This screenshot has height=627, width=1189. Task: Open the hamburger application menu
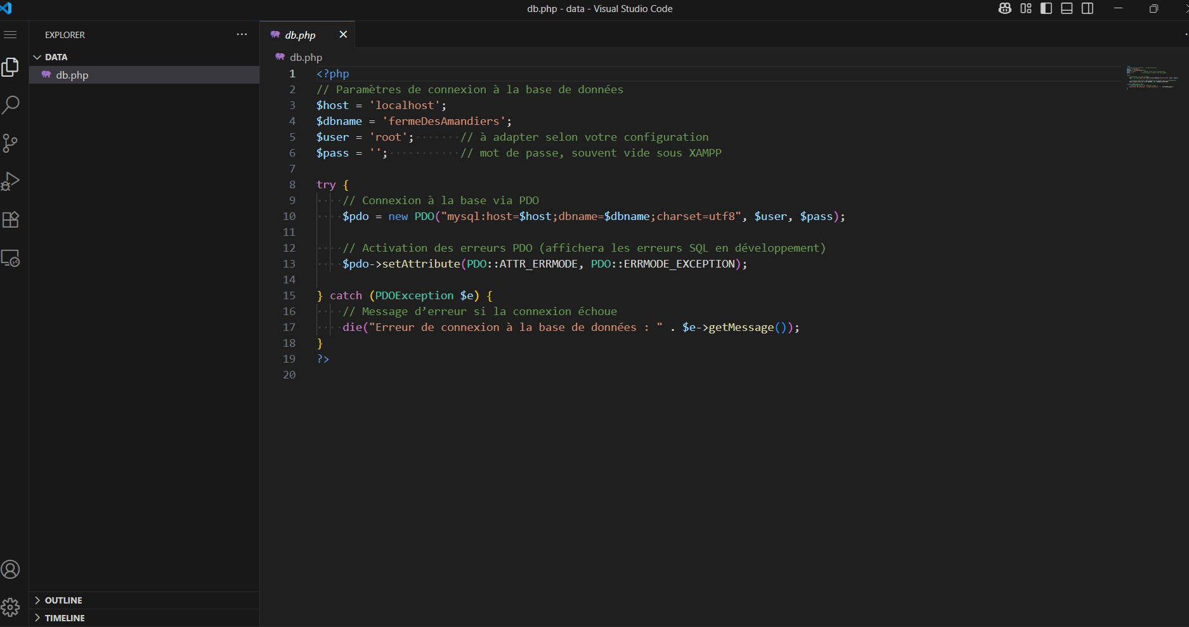click(10, 34)
